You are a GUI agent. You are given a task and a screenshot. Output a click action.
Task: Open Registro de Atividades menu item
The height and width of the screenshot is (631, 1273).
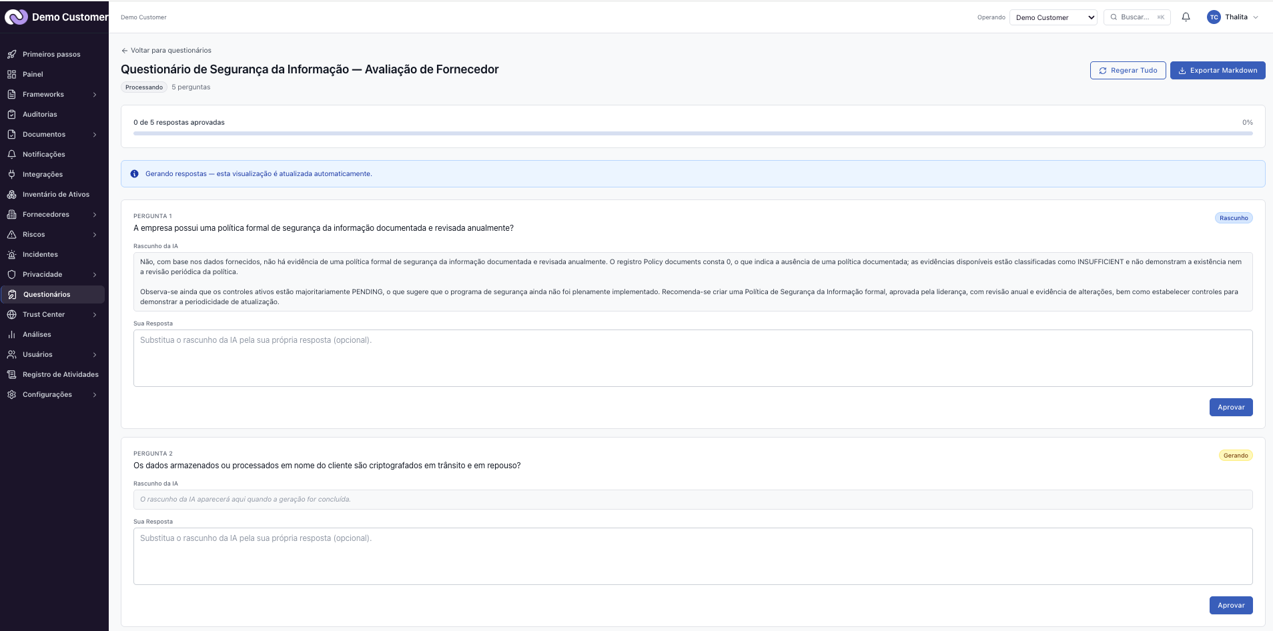(53, 374)
